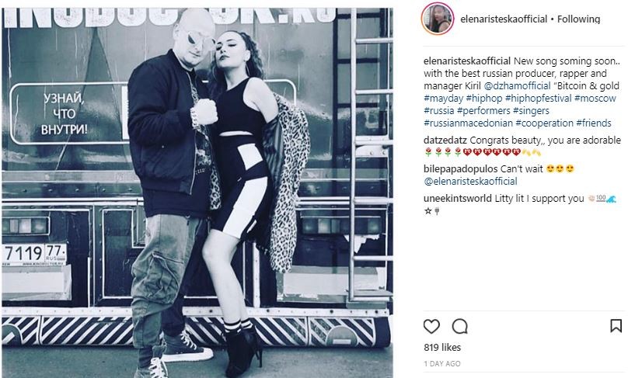Image resolution: width=635 pixels, height=378 pixels.
Task: Open the #performers hashtag
Action: (x=483, y=111)
